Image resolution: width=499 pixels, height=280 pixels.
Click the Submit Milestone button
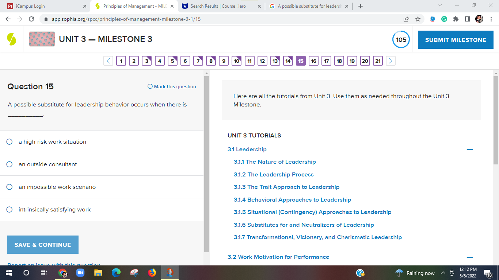pyautogui.click(x=456, y=40)
